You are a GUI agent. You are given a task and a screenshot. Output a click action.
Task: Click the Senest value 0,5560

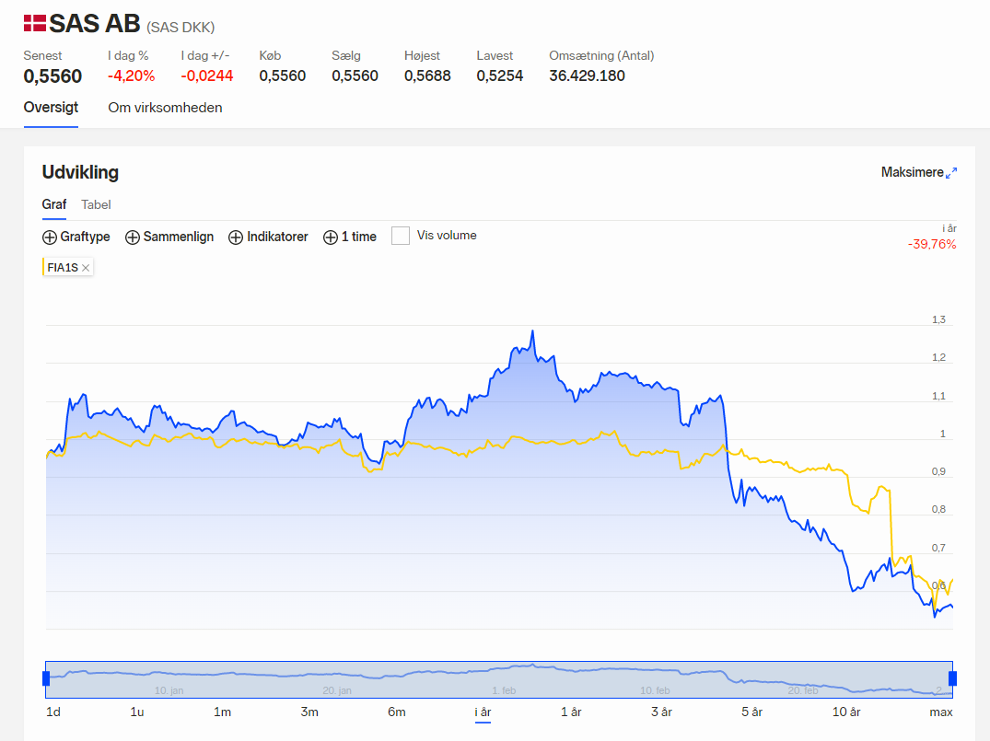tap(53, 76)
